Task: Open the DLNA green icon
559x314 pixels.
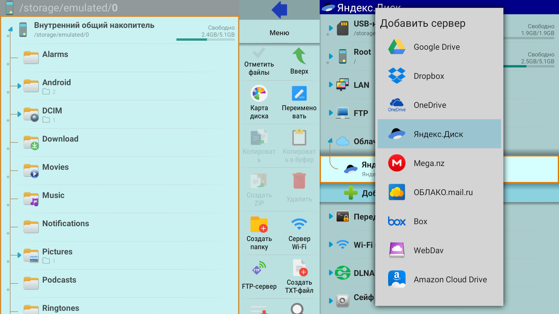Action: (343, 273)
